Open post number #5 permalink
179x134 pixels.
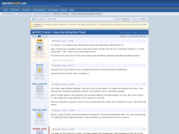pyautogui.click(x=144, y=129)
